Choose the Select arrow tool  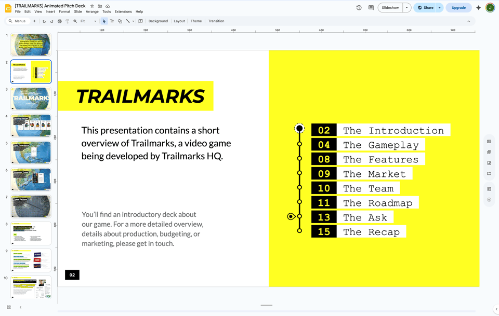104,21
